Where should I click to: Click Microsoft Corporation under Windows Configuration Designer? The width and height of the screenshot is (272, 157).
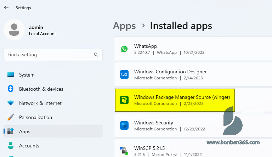coord(155,78)
